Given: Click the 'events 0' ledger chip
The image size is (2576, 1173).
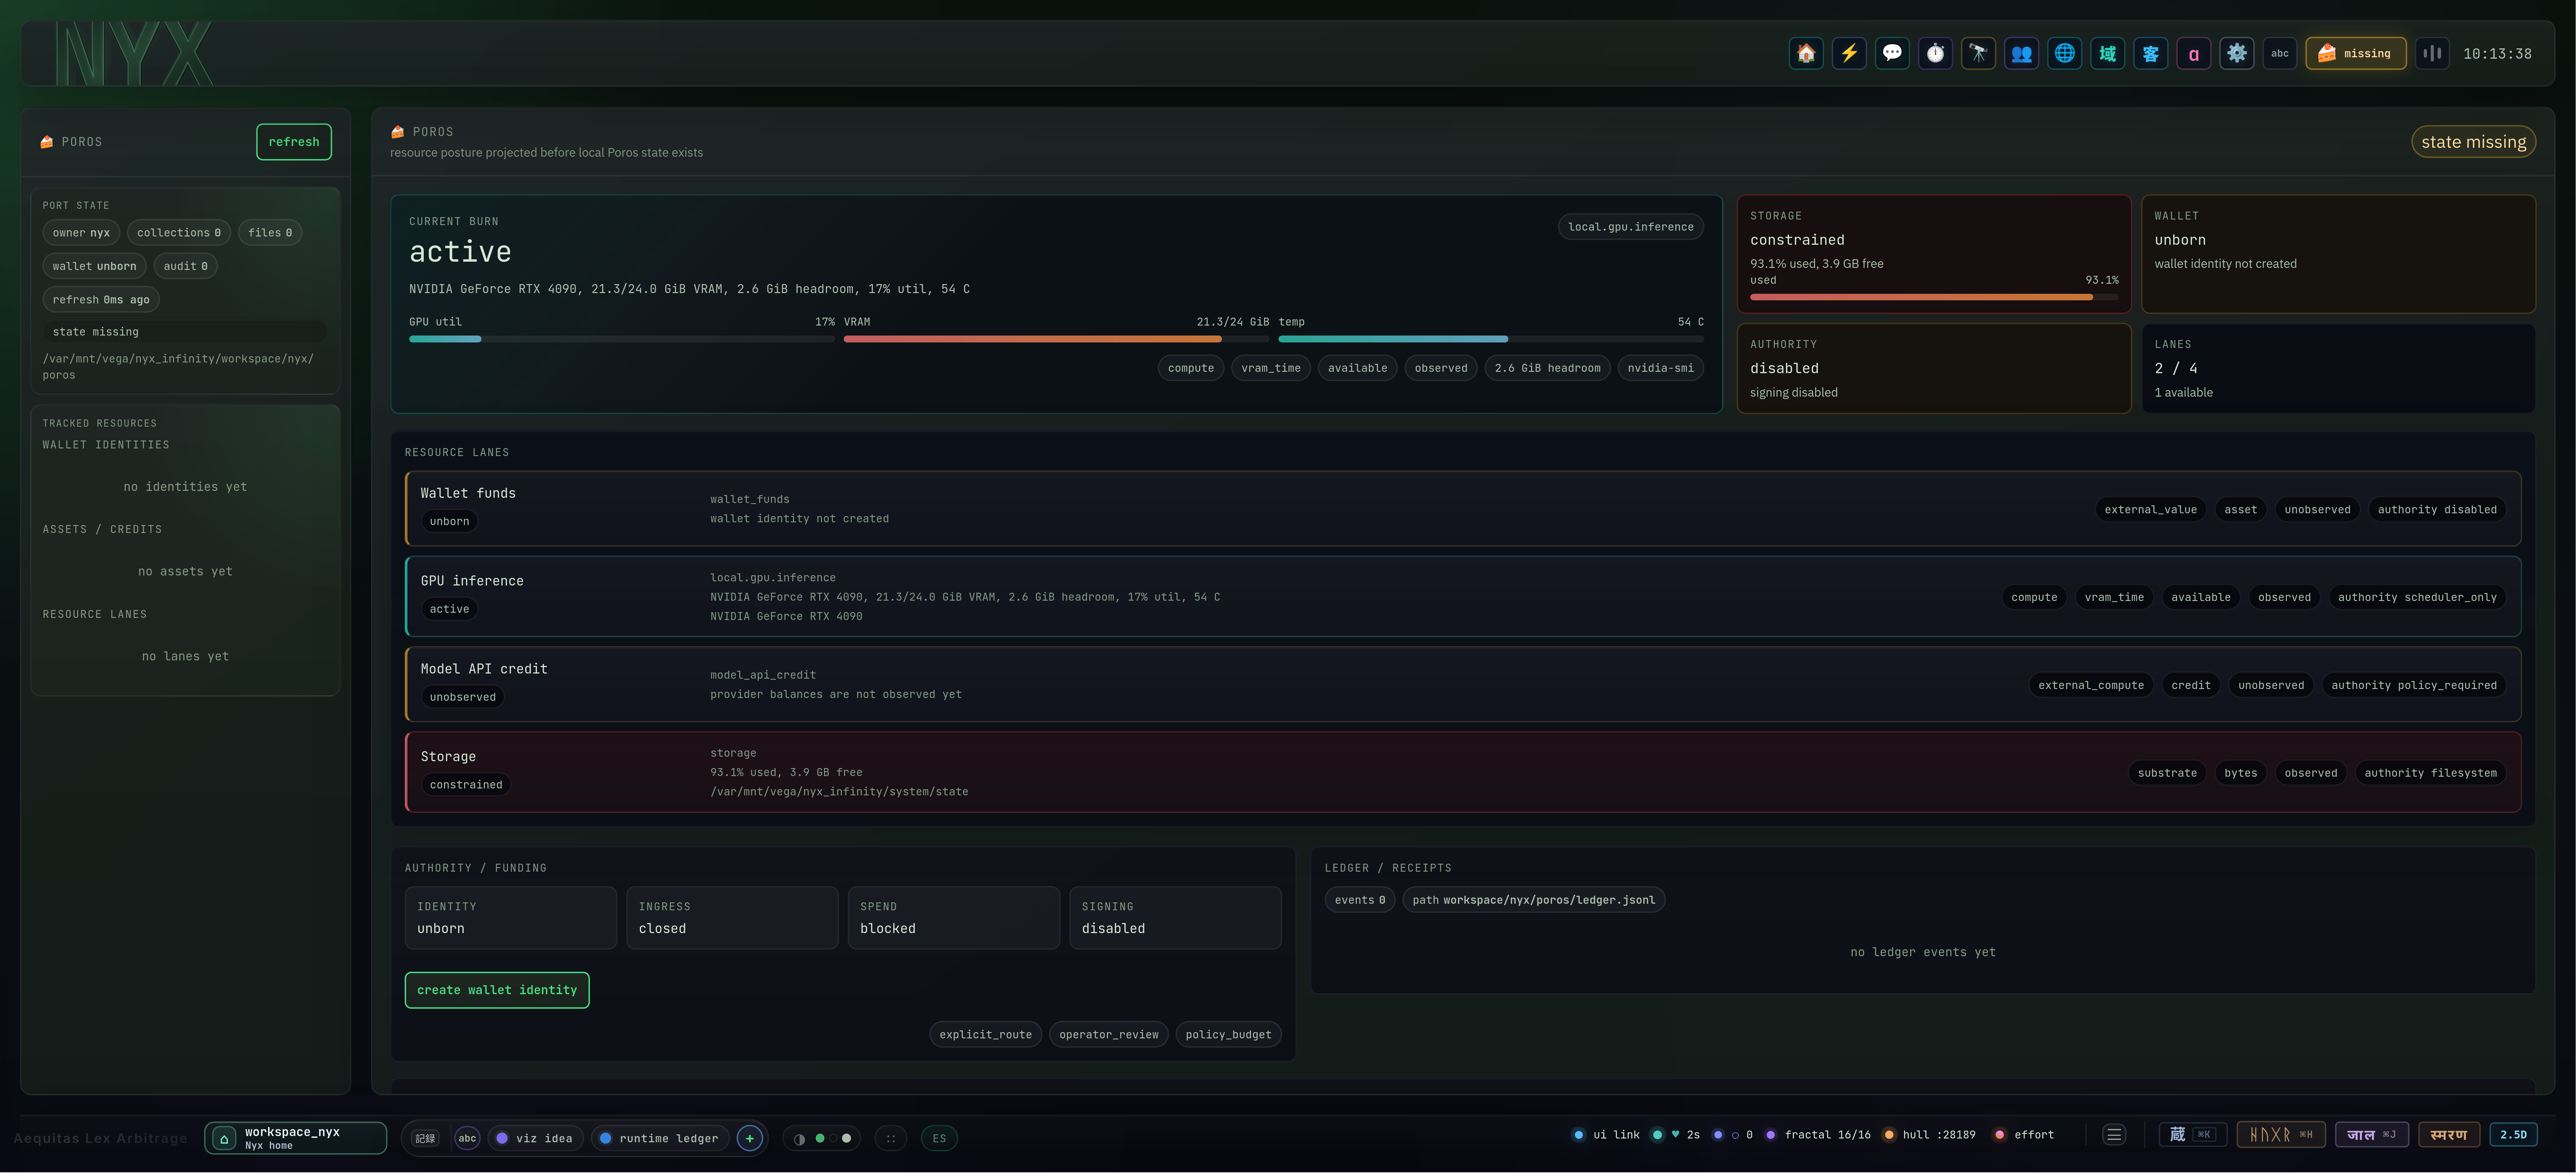Looking at the screenshot, I should click(1360, 900).
